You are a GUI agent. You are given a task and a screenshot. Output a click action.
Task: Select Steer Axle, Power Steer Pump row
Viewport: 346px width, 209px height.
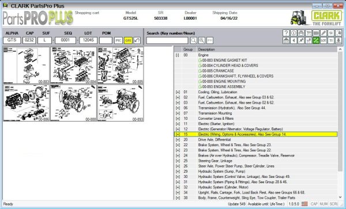(x=255, y=166)
